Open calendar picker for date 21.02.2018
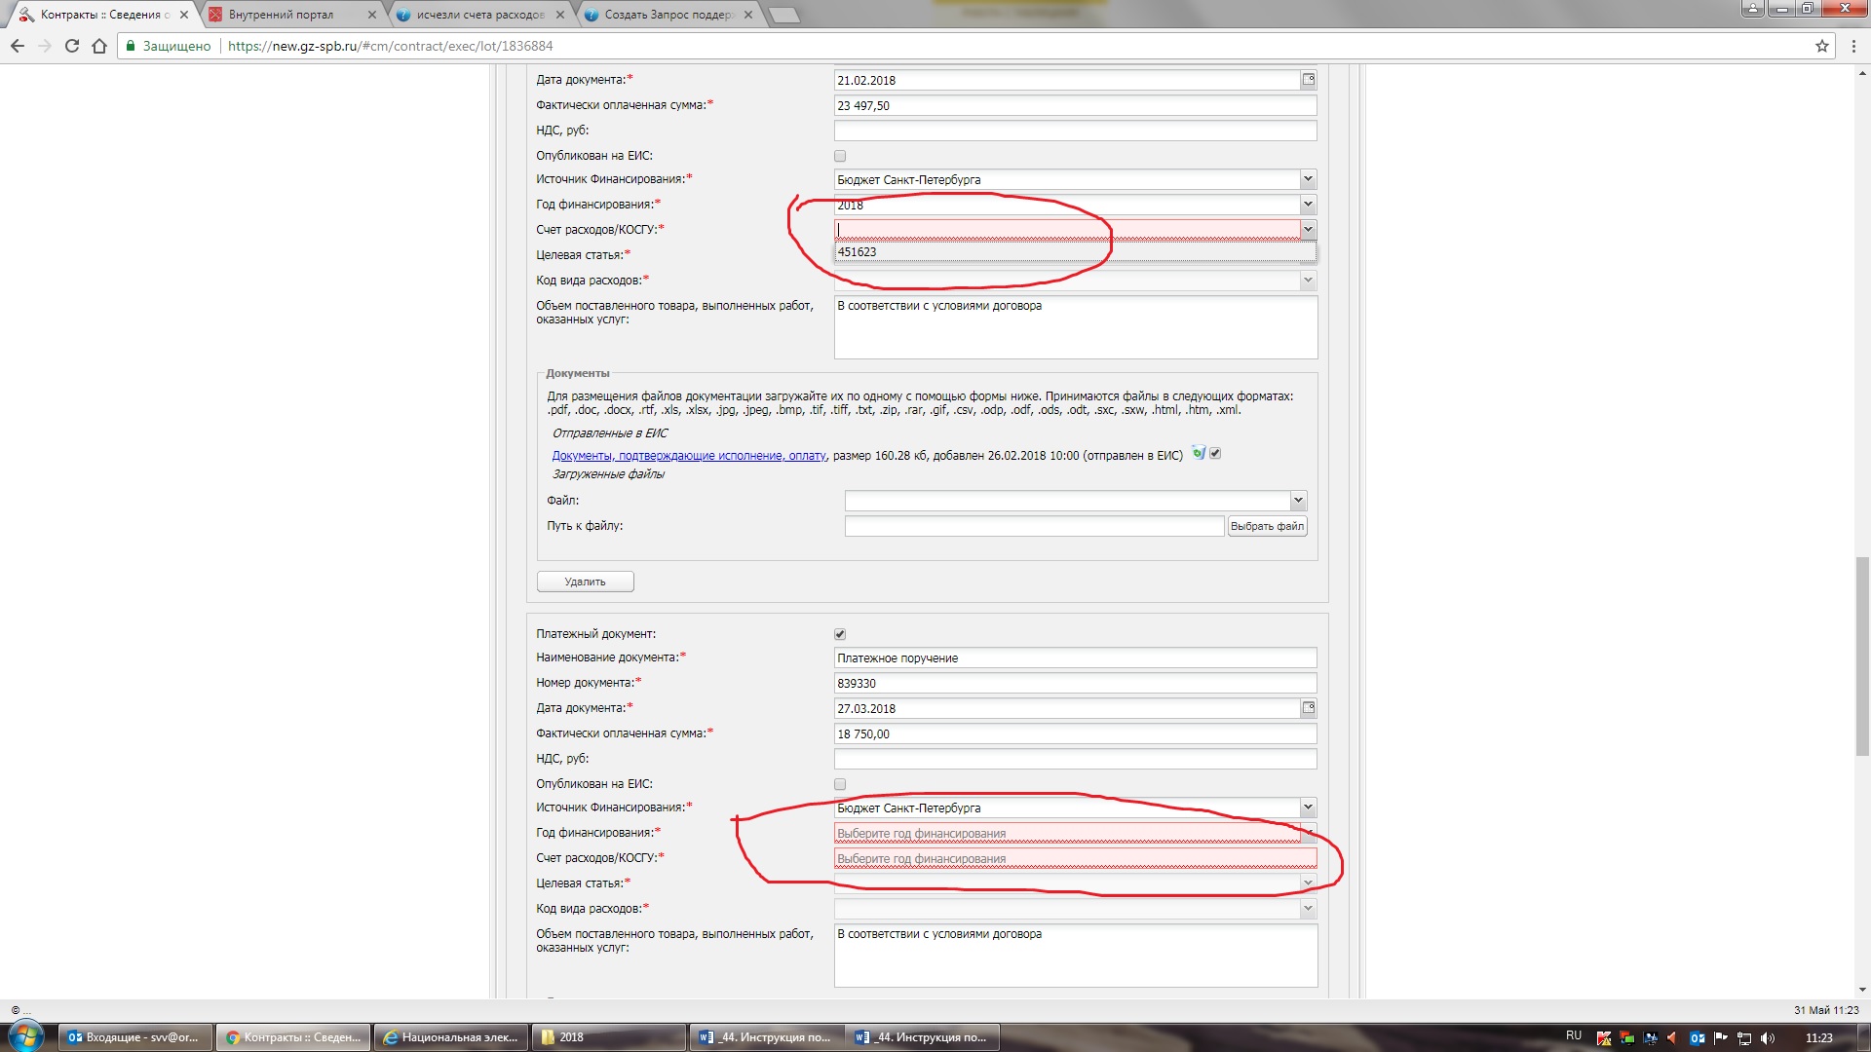This screenshot has width=1871, height=1052. coord(1309,80)
